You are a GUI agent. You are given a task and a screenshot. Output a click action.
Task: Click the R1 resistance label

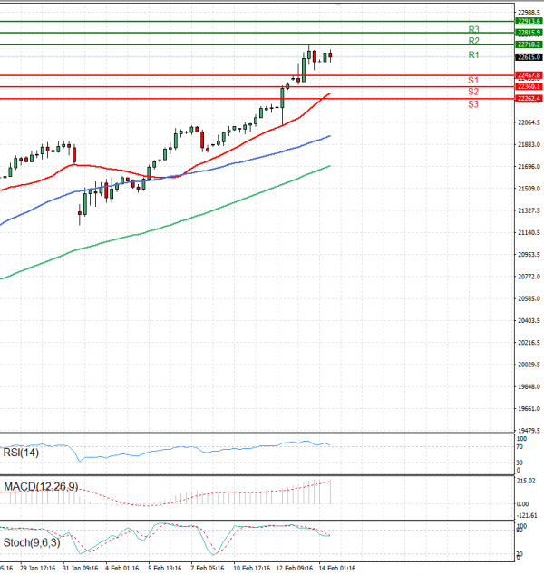point(473,55)
